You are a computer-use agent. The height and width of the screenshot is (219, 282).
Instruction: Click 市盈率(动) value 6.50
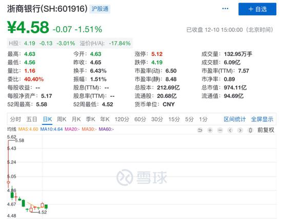[x=171, y=71]
